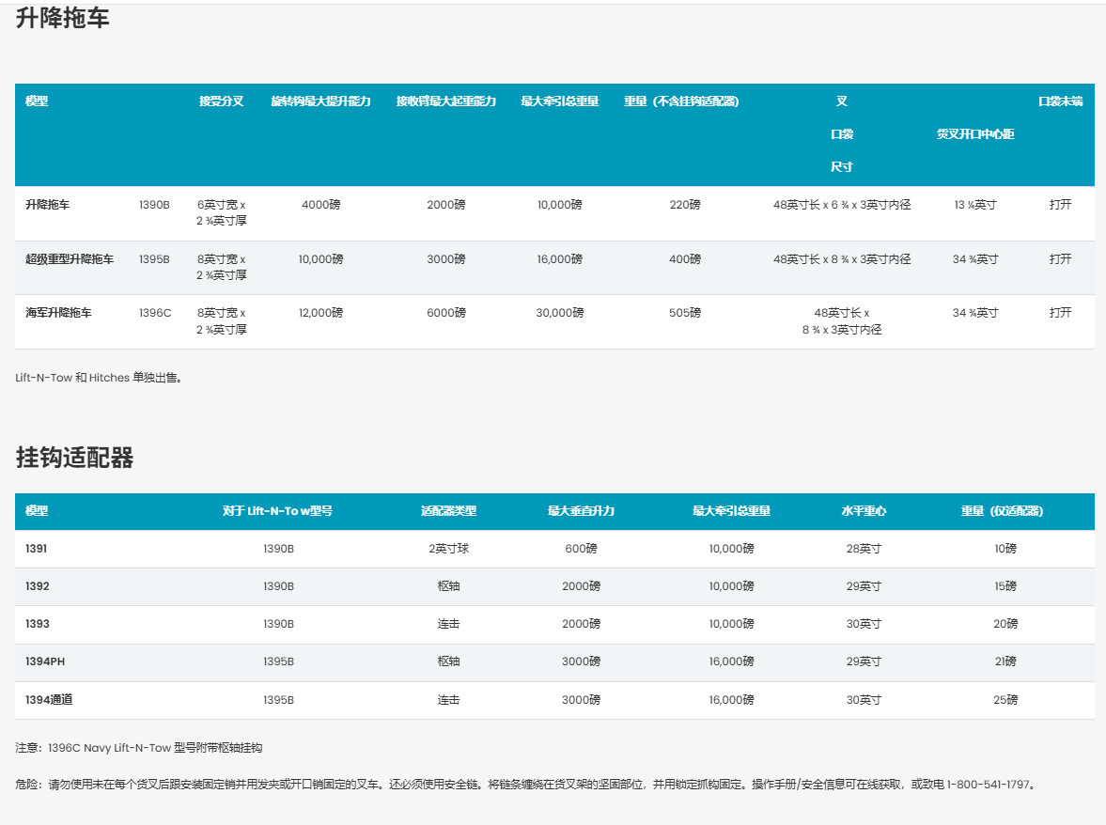Viewport: 1106px width, 825px height.
Task: Select the 水平重心 column header
Action: tap(863, 511)
